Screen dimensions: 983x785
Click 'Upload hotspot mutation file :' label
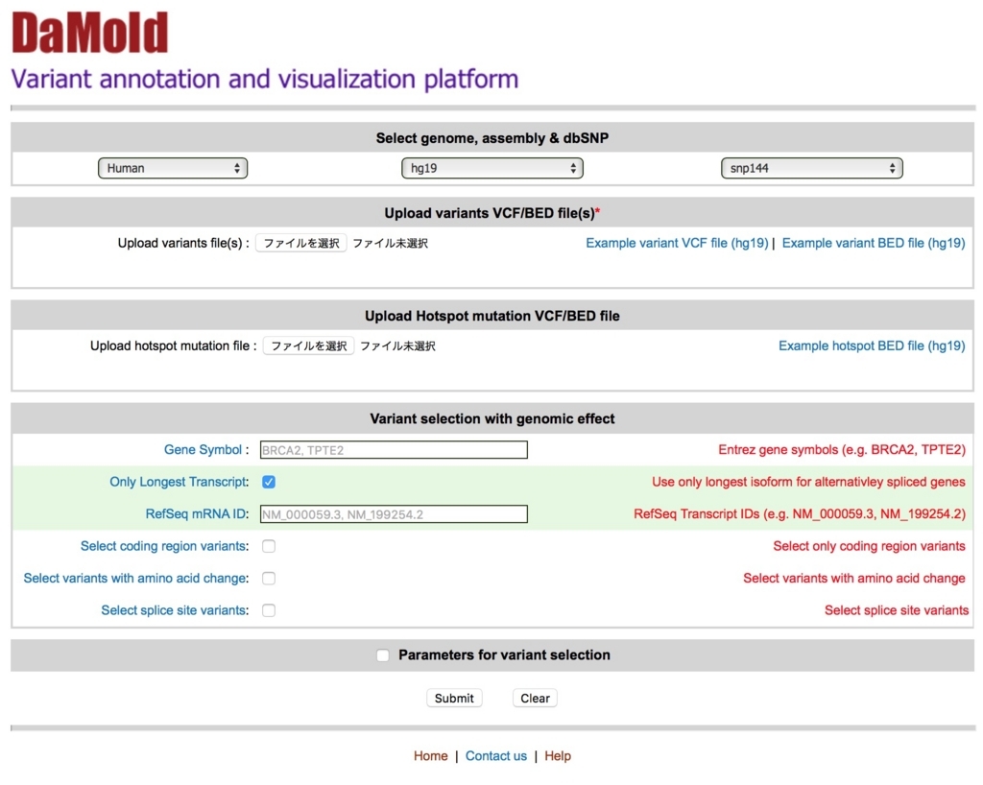173,345
